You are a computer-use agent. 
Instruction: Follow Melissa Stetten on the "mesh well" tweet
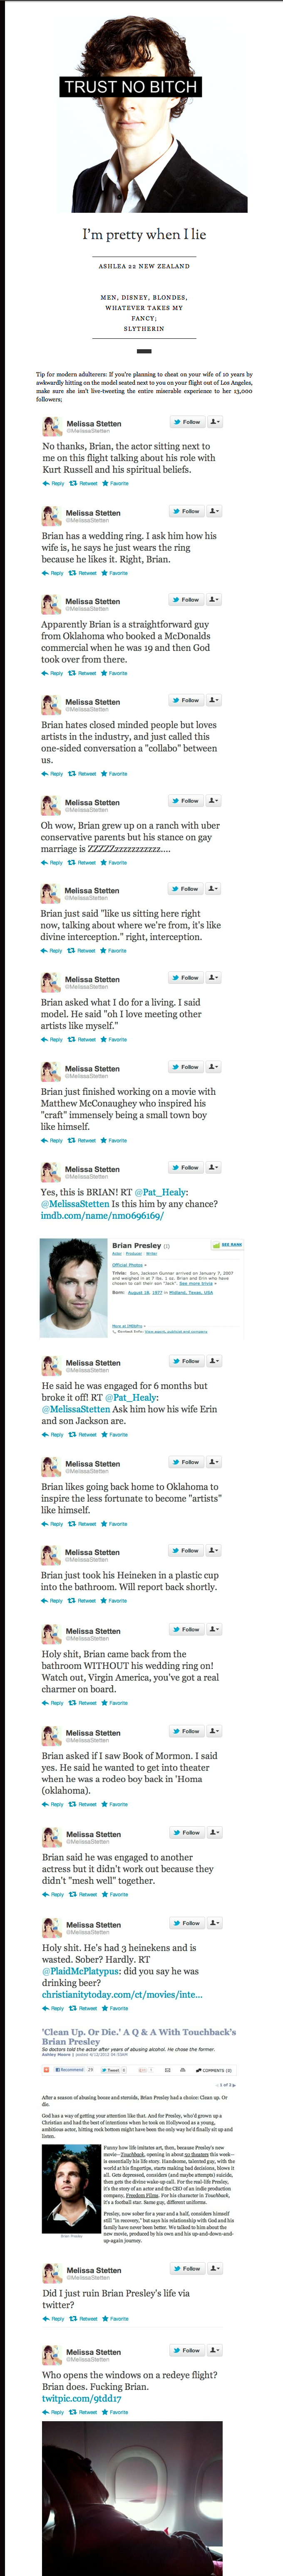coord(186,1833)
